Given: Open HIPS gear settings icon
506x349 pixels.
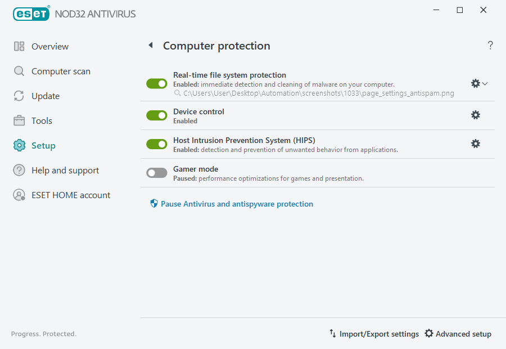Looking at the screenshot, I should point(476,144).
